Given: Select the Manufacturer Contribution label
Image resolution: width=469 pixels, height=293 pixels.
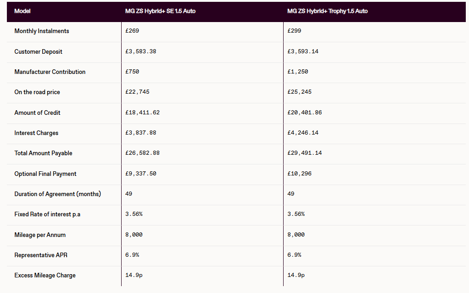Looking at the screenshot, I should (50, 72).
